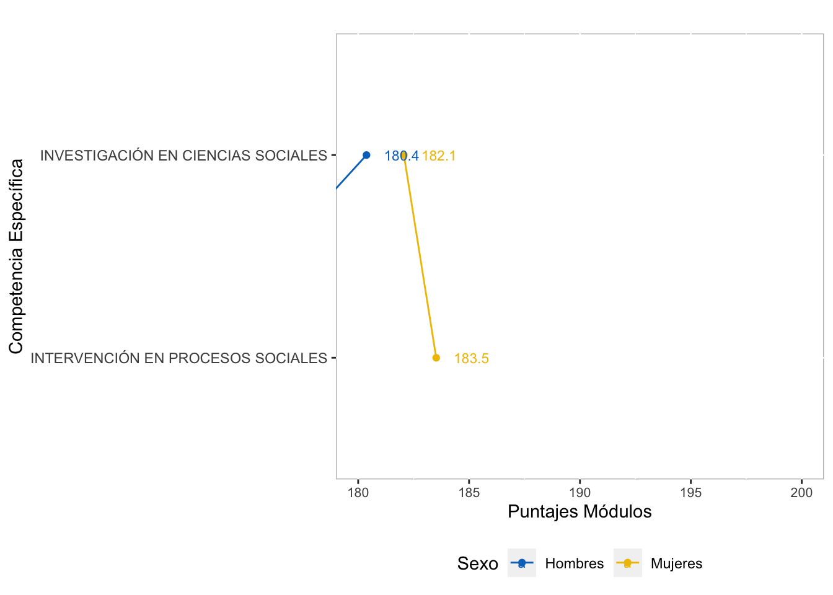Click the blue Hombres legend key icon
The image size is (833, 595).
point(521,563)
